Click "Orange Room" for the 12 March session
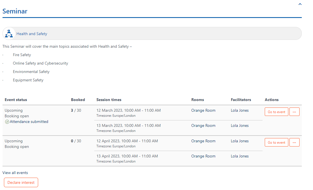313x190 pixels. (203, 110)
